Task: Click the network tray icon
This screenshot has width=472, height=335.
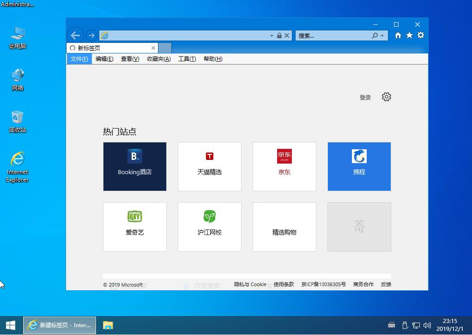Action: (x=416, y=325)
